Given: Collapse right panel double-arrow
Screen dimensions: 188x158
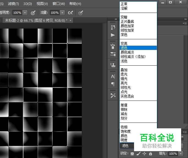Looking at the screenshot, I should click(186, 19).
